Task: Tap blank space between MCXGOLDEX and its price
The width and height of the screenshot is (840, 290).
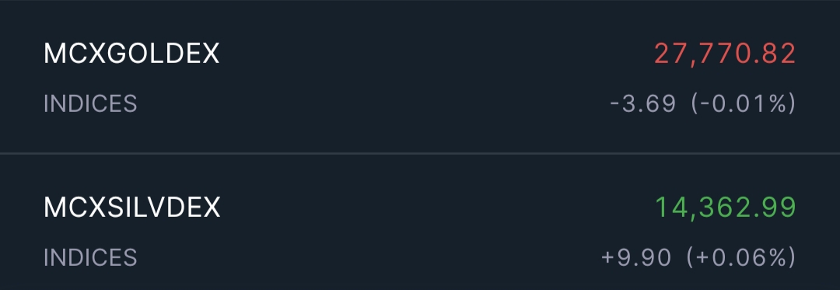Action: tap(436, 54)
